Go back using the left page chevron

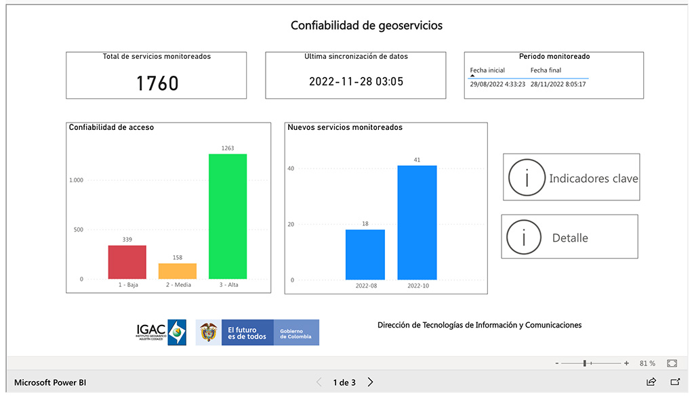tap(319, 382)
